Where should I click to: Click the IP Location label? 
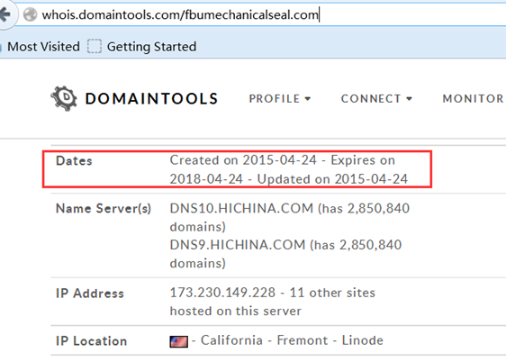click(x=91, y=341)
